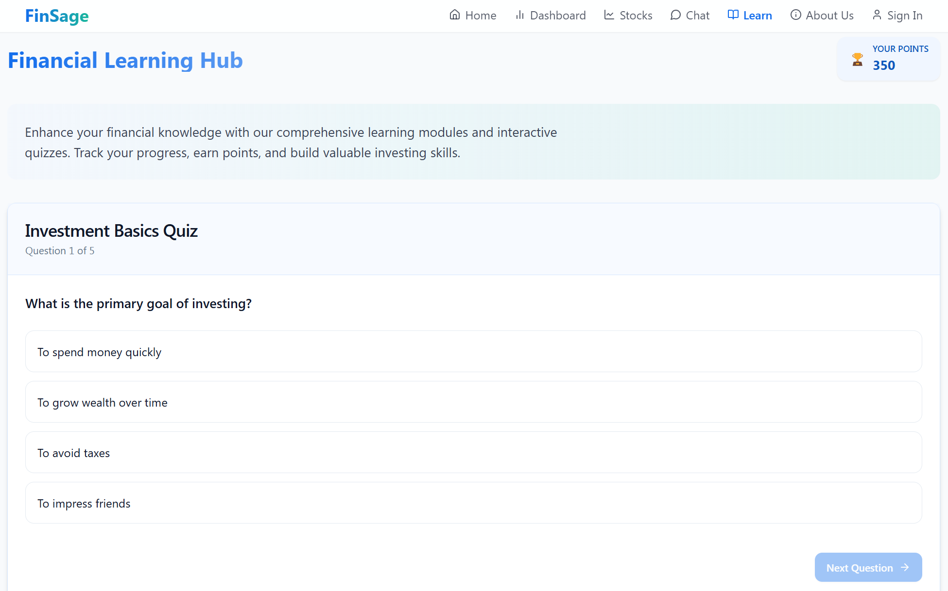
Task: Click the trophy points icon
Action: [857, 59]
